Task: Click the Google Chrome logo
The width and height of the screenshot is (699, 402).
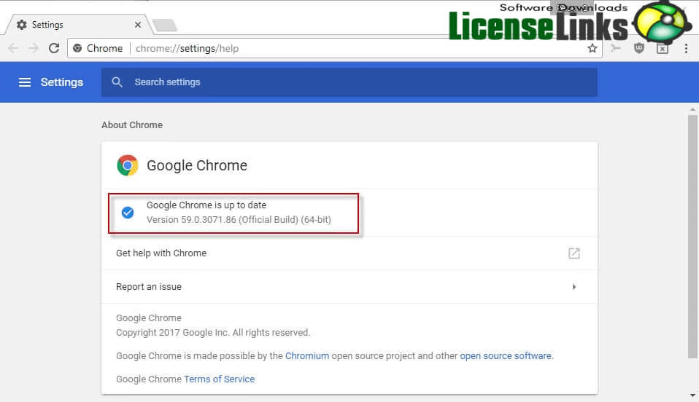Action: [x=128, y=165]
